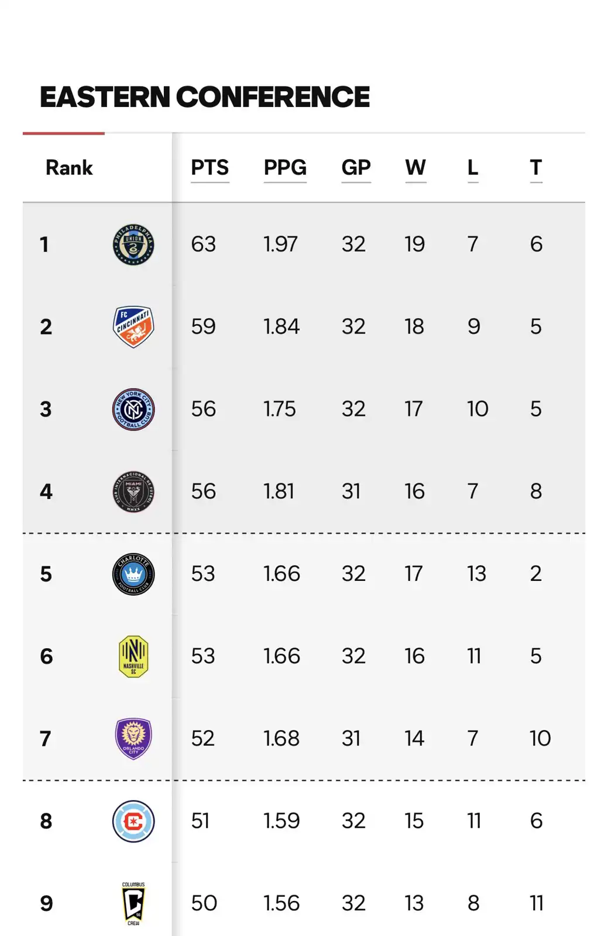The height and width of the screenshot is (936, 608).
Task: Open the Charlotte FC crown logo
Action: pyautogui.click(x=133, y=574)
